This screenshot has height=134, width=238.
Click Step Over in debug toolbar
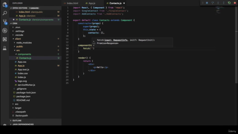pyautogui.click(x=212, y=3)
